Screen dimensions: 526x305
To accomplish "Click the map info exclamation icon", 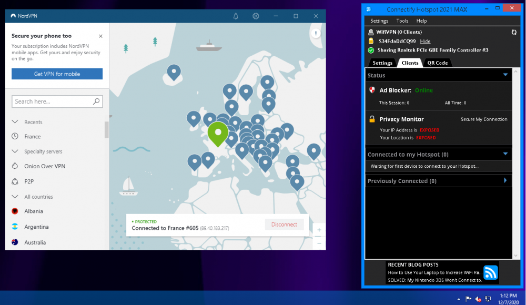I will tap(316, 34).
